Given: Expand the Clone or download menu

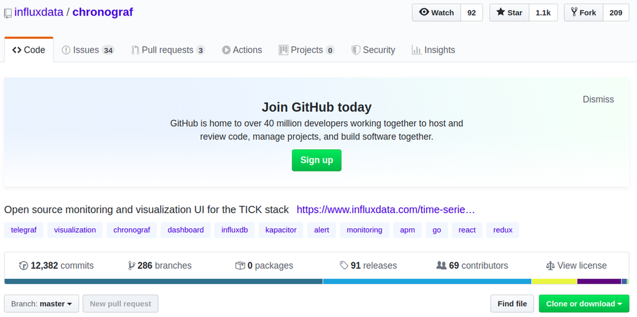Looking at the screenshot, I should pyautogui.click(x=584, y=303).
